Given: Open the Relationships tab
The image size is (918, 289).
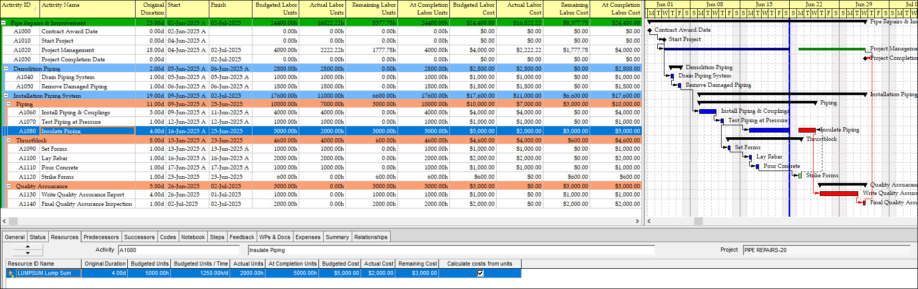Looking at the screenshot, I should (x=371, y=237).
